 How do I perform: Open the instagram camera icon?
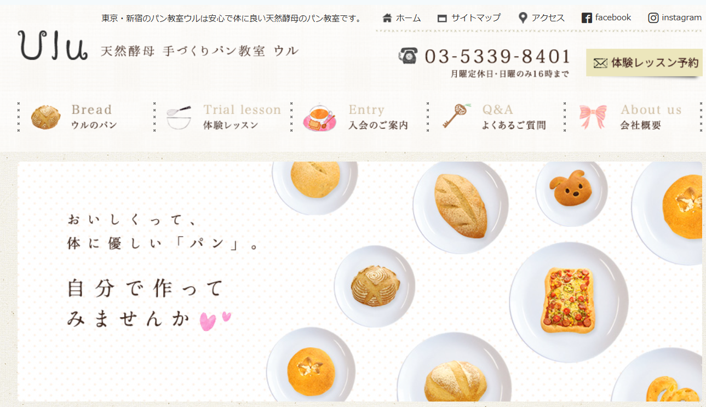pyautogui.click(x=653, y=18)
